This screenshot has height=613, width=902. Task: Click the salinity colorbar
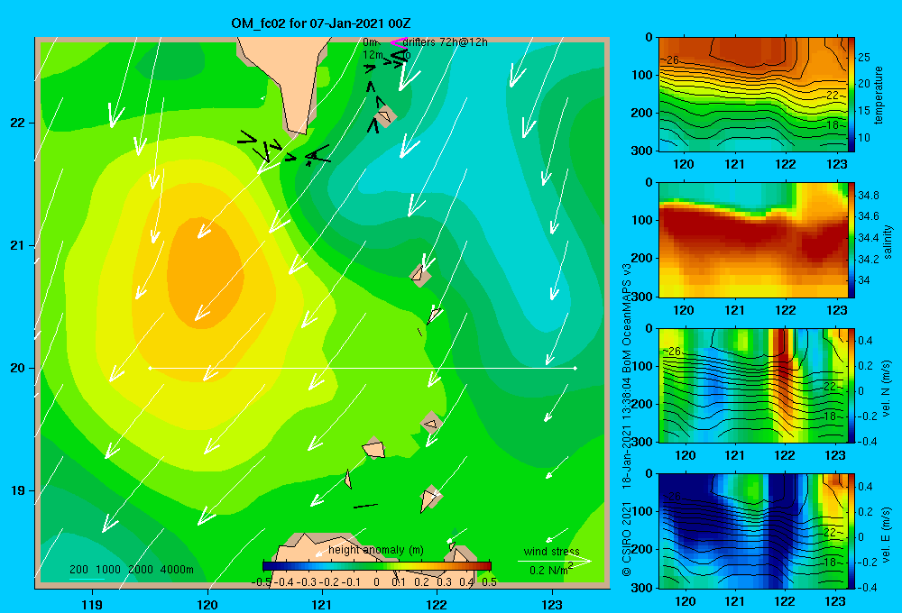click(851, 240)
